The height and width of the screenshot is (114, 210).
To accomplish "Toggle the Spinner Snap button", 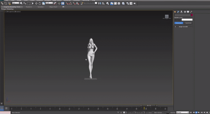I will point(78,3).
